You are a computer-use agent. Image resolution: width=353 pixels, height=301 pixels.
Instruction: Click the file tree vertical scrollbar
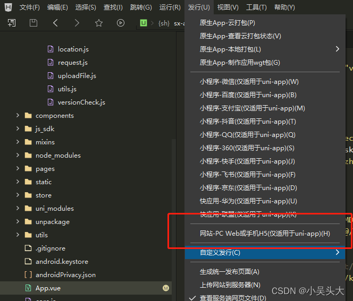[x=174, y=219]
